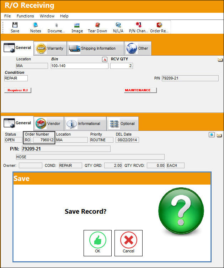Click the Requires R.I button

(18, 90)
